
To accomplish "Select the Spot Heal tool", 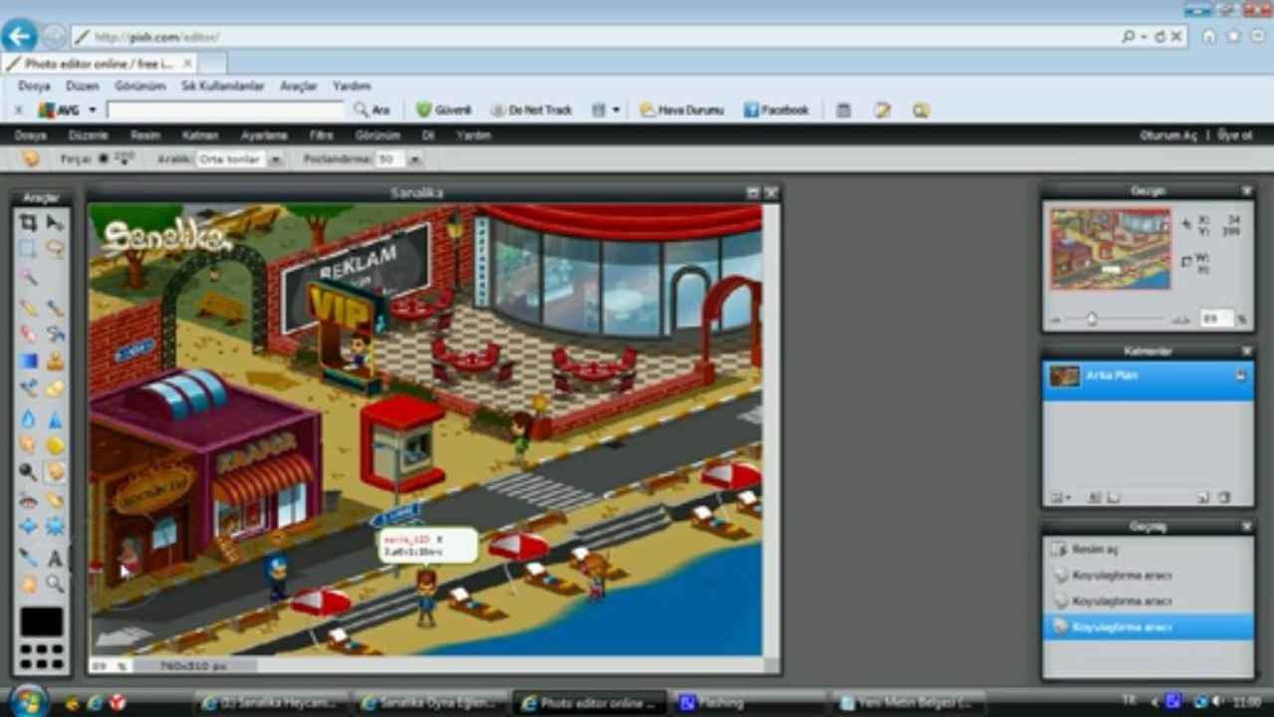I will (55, 500).
